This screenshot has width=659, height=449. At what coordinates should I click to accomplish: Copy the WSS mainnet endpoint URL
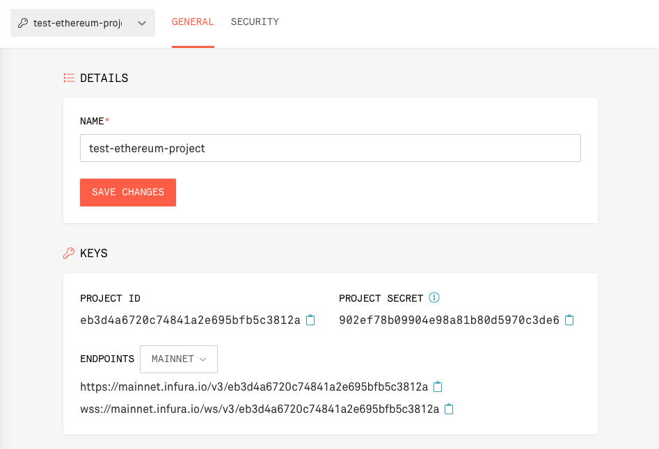point(449,409)
